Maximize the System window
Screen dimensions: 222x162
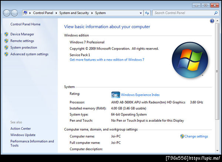coord(206,6)
